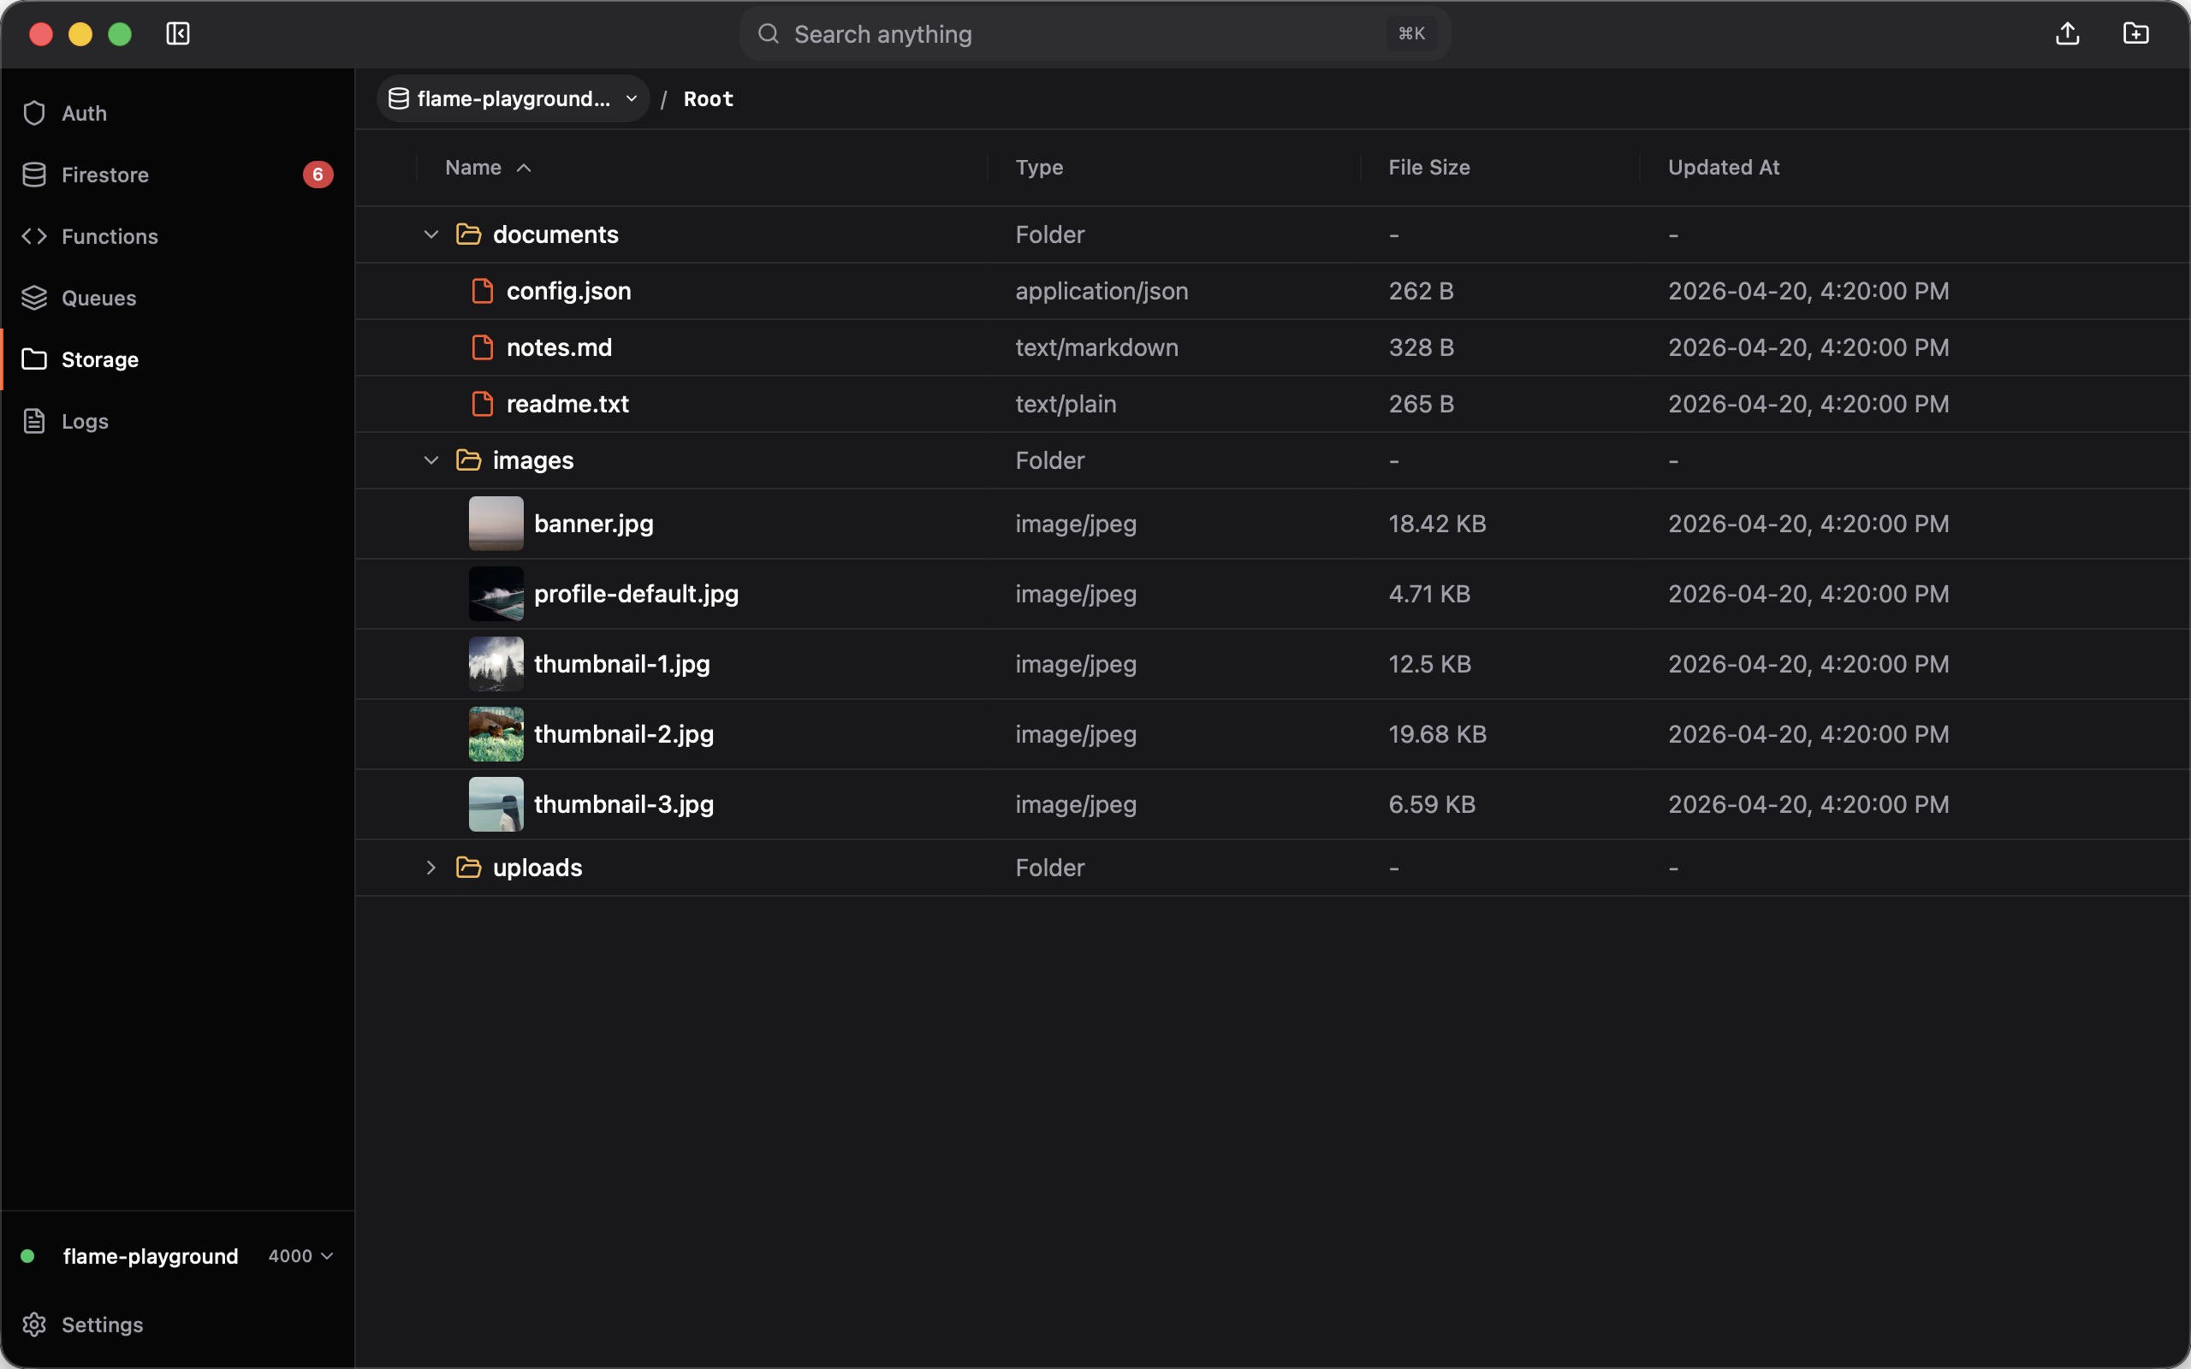Collapse the images folder chevron

431,461
